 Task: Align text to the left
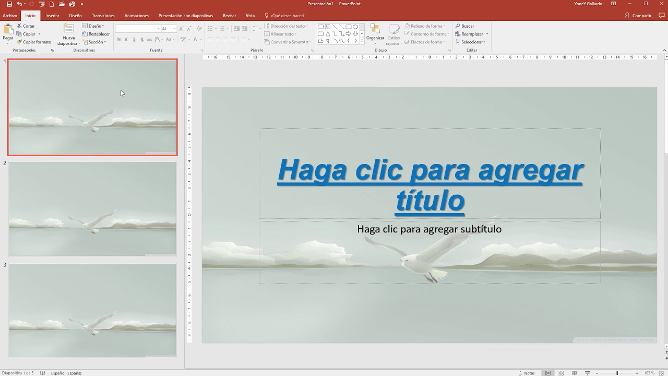tap(210, 39)
